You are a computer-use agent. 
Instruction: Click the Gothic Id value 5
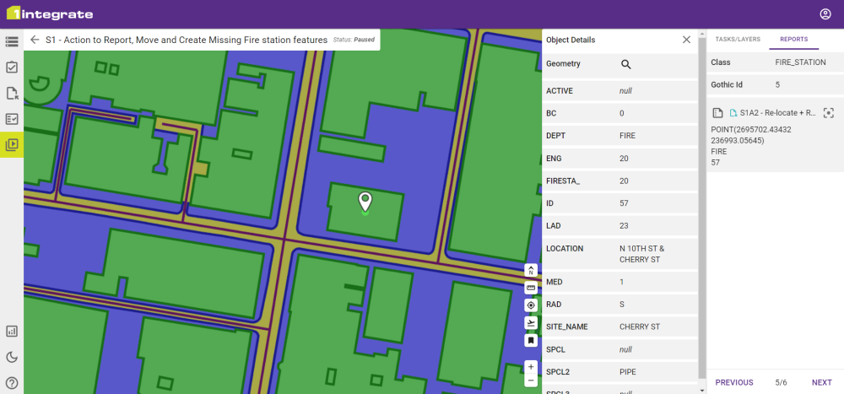(x=777, y=84)
